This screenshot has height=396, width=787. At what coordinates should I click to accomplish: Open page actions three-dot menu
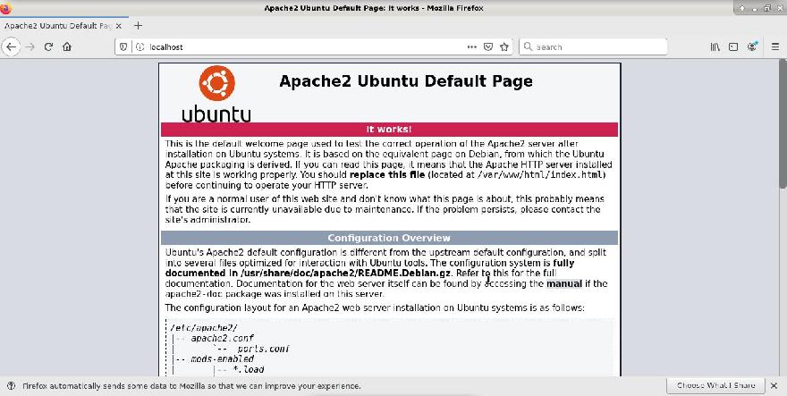(x=472, y=46)
